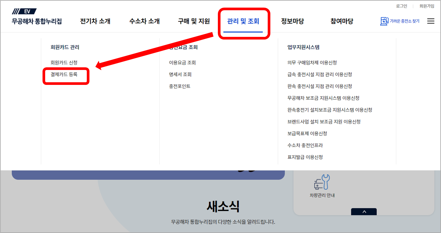This screenshot has height=233, width=441.
Task: Click the charging station finder icon
Action: (384, 21)
